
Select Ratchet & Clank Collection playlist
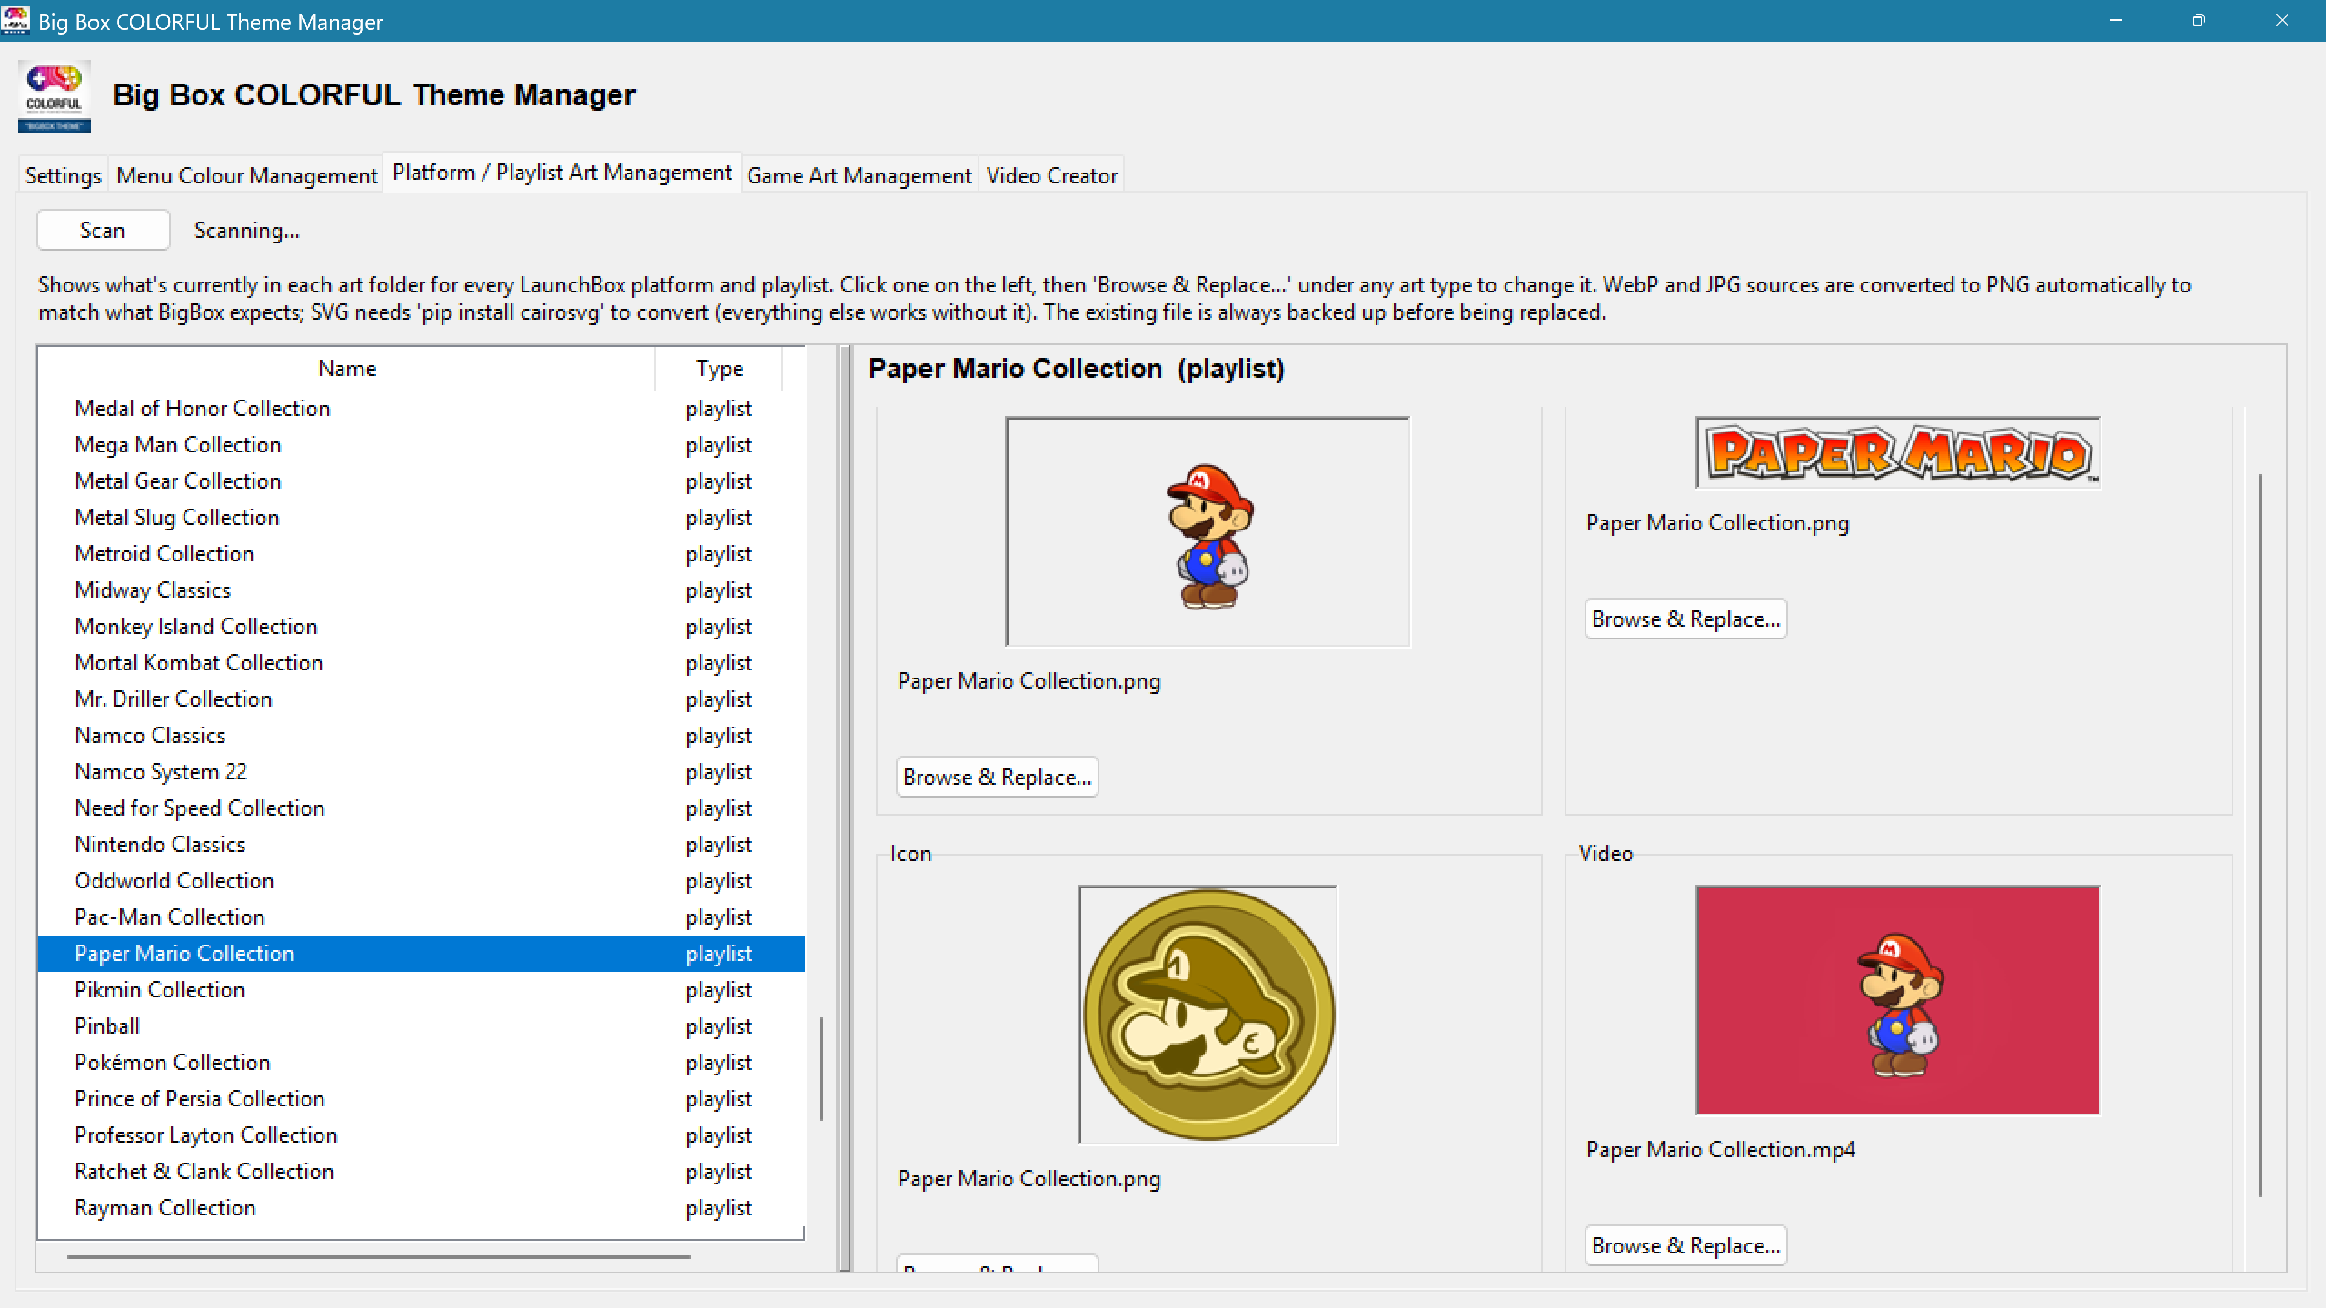point(421,1172)
